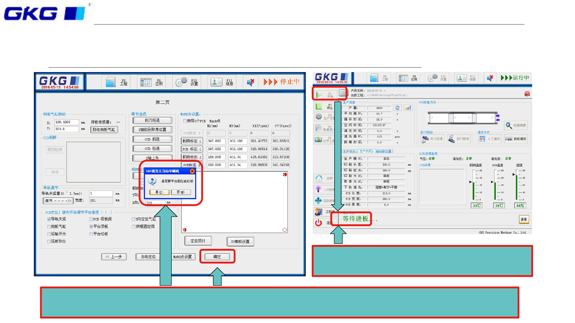Uncheck the 平台顶板 checkbox
The height and width of the screenshot is (323, 575).
coord(91,227)
